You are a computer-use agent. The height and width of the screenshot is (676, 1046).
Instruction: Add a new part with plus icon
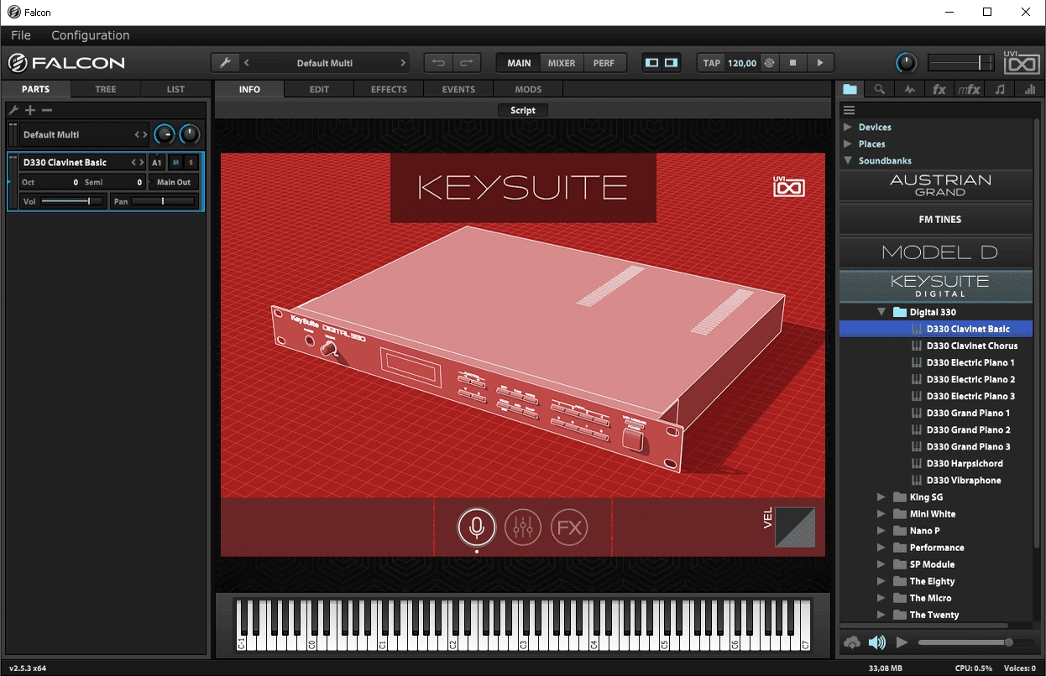point(30,110)
